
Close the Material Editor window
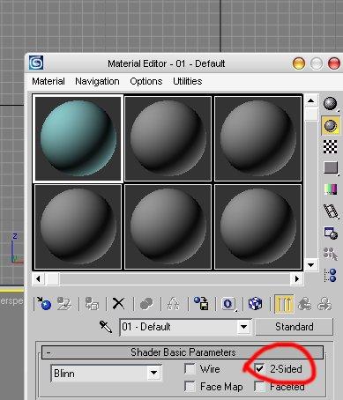pyautogui.click(x=334, y=63)
